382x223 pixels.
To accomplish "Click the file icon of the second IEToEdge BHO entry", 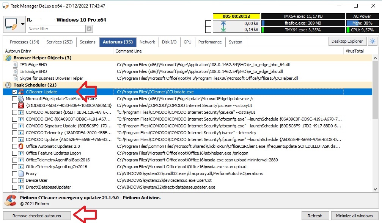I will [15, 71].
